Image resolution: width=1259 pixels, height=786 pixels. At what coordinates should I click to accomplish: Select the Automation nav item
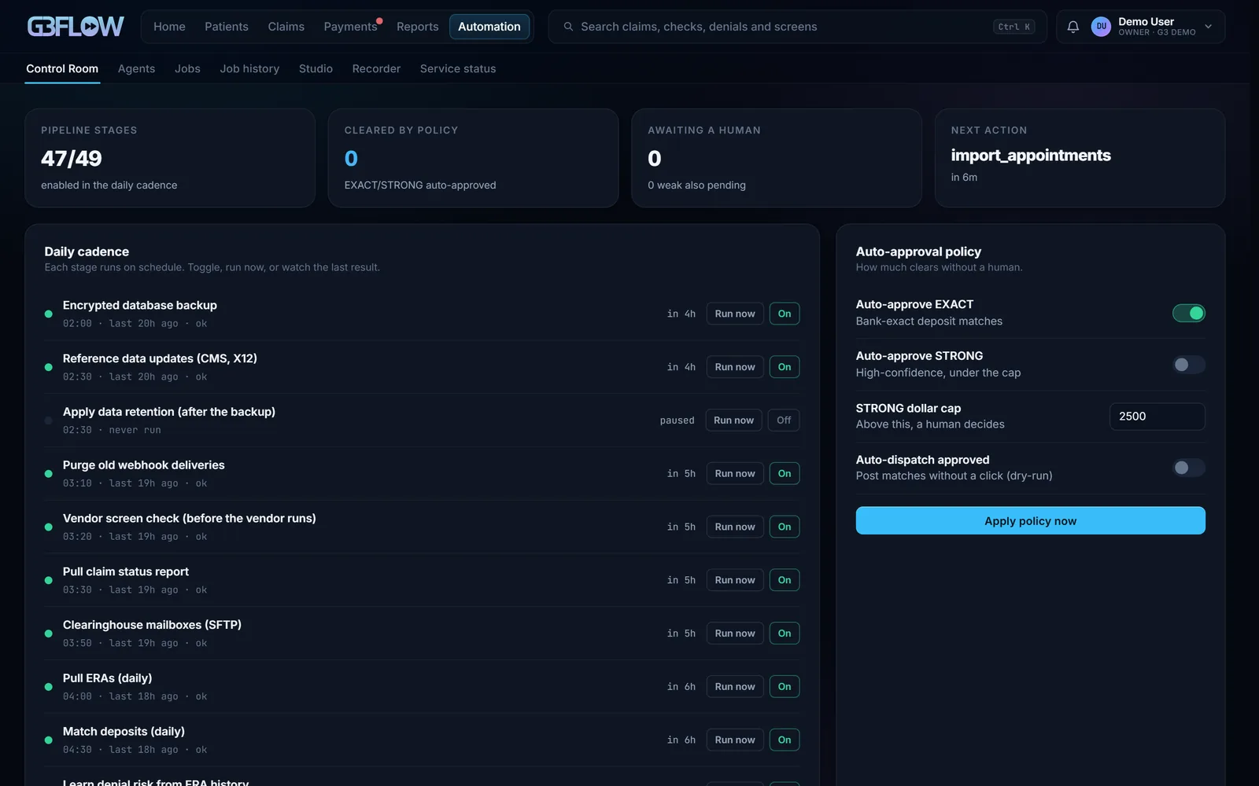pos(489,27)
